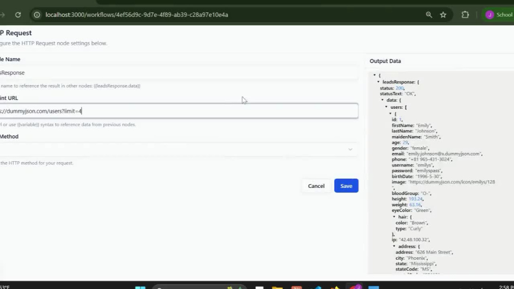This screenshot has height=289, width=514.
Task: Select the weight 63.16 row
Action: point(407,205)
